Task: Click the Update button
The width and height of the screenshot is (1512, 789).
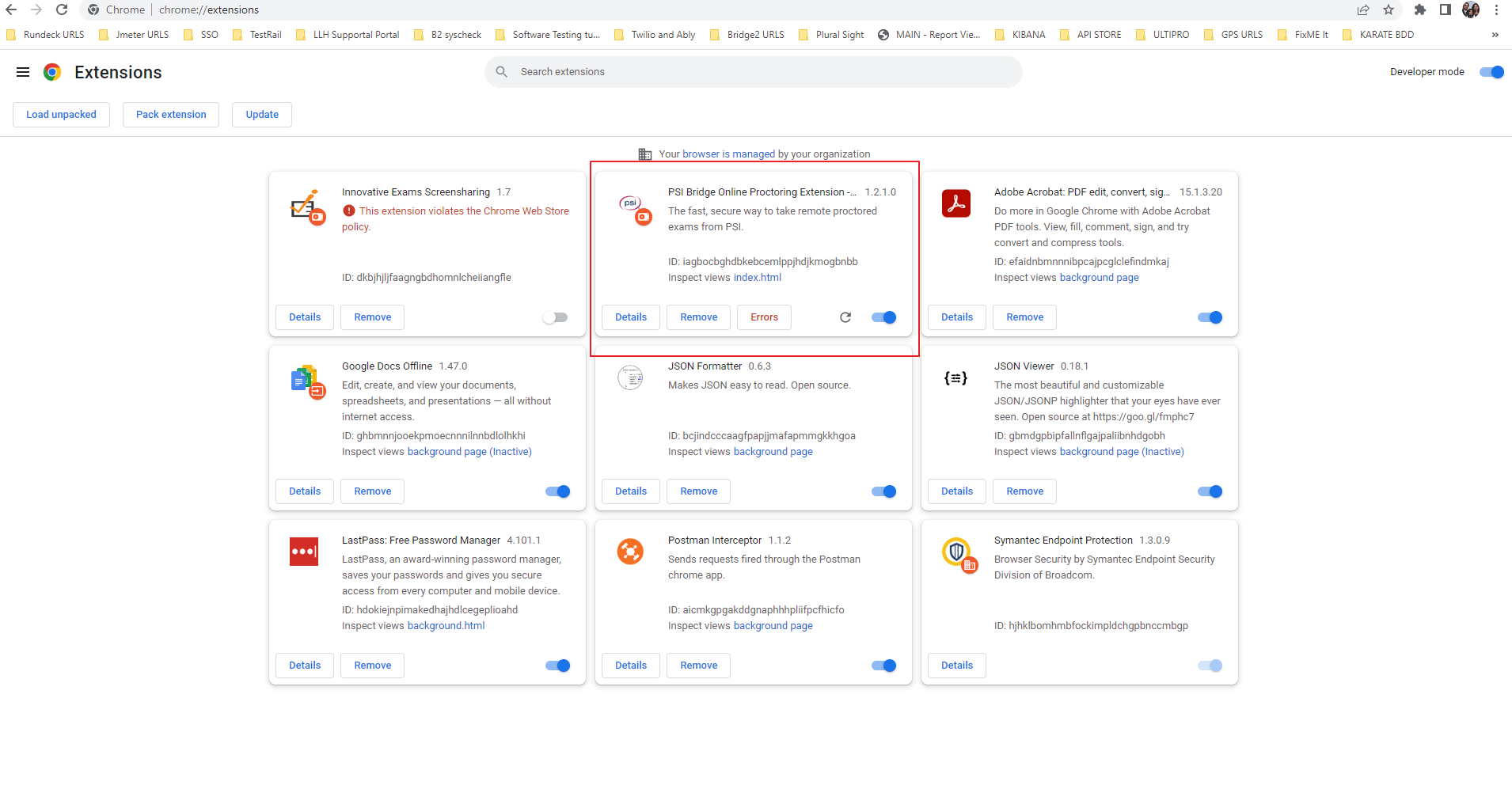Action: click(262, 115)
